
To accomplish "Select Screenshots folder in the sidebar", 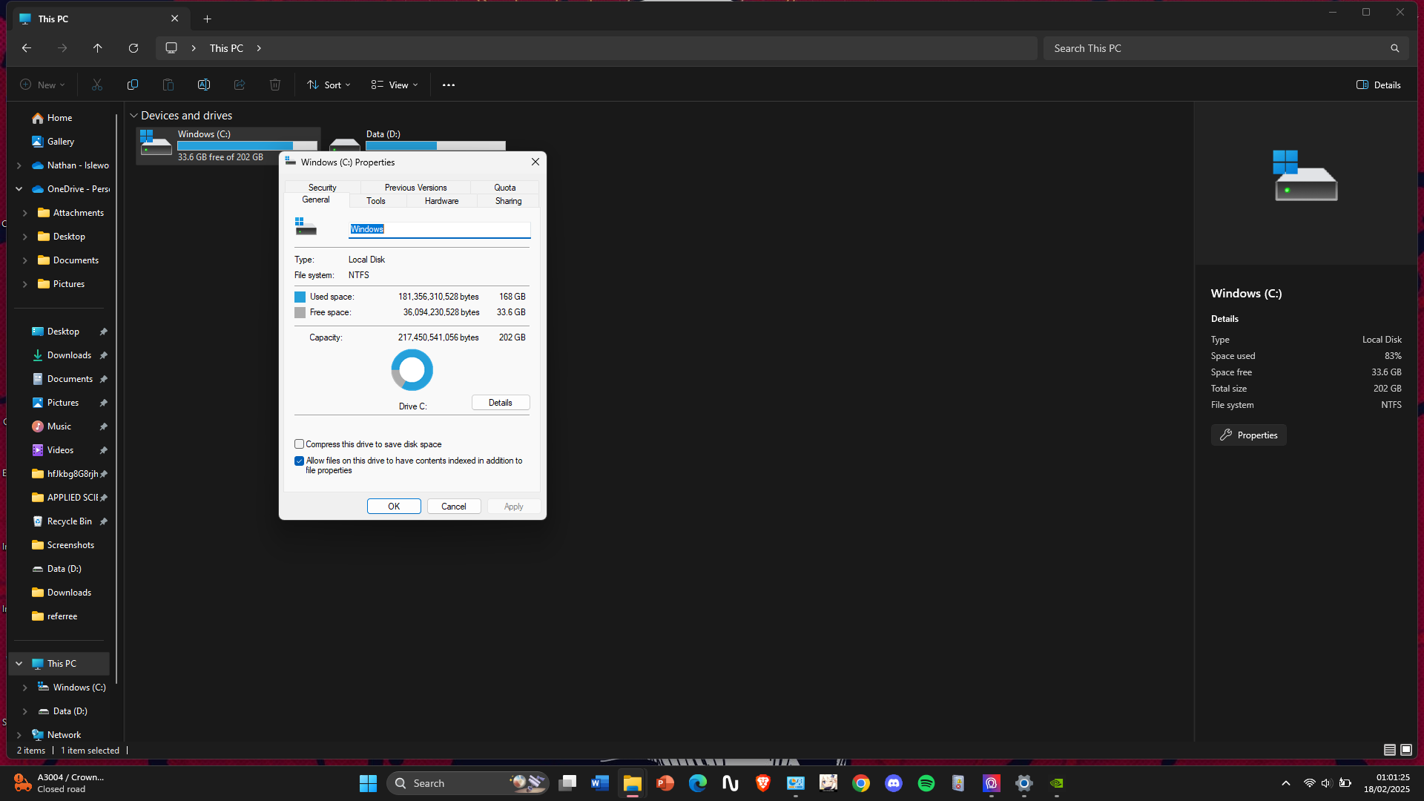I will 70,545.
